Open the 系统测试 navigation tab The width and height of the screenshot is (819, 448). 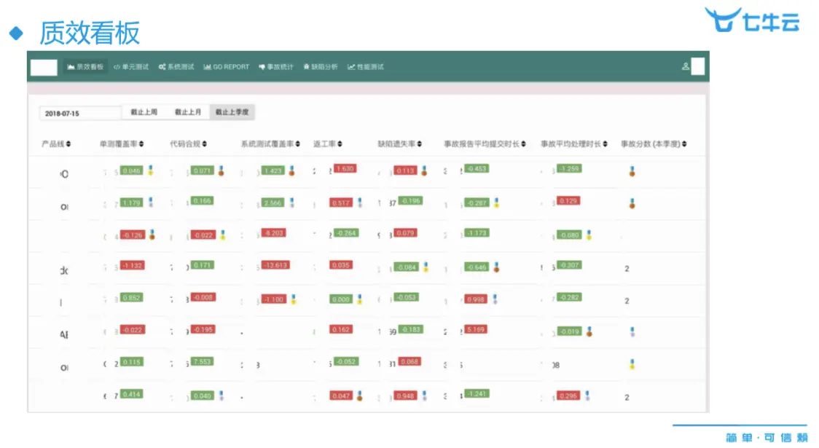[x=176, y=67]
